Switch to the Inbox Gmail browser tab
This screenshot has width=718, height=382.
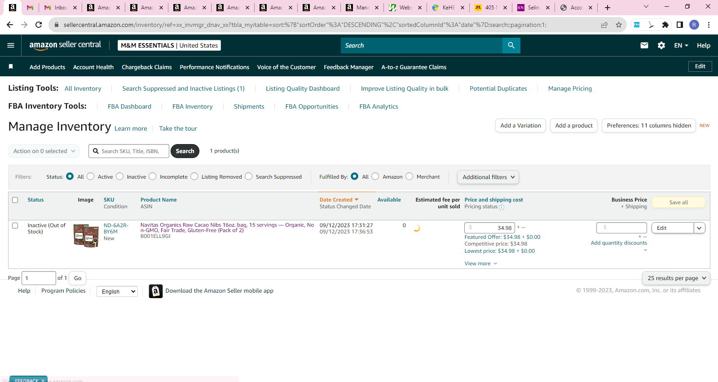60,8
